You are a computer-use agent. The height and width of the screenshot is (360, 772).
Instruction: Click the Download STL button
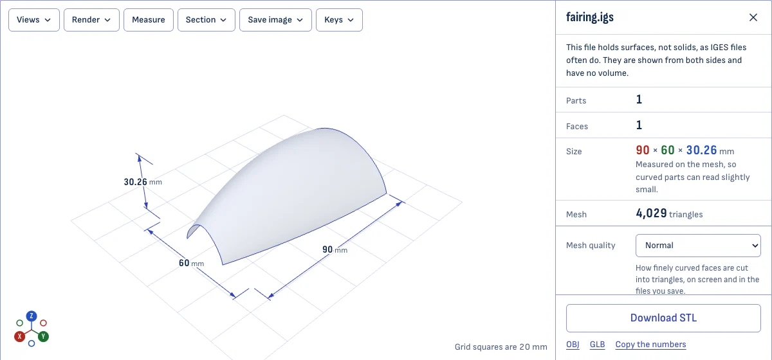coord(663,318)
